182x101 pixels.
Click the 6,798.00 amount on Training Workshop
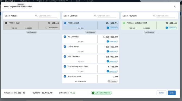point(113,67)
